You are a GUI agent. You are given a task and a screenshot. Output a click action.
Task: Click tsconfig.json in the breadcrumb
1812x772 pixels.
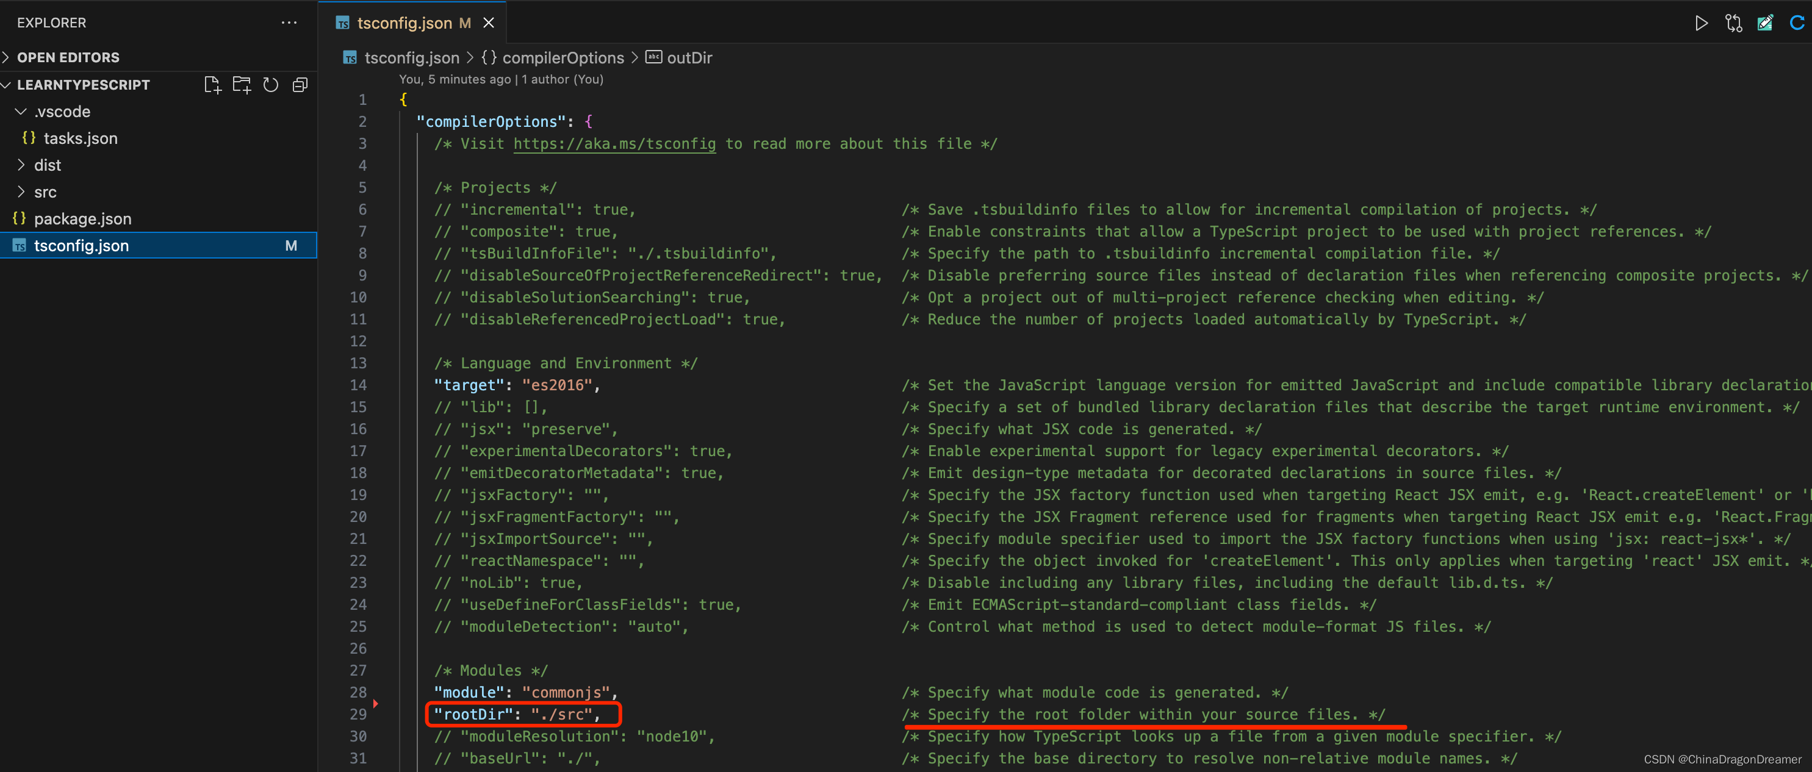pyautogui.click(x=411, y=58)
